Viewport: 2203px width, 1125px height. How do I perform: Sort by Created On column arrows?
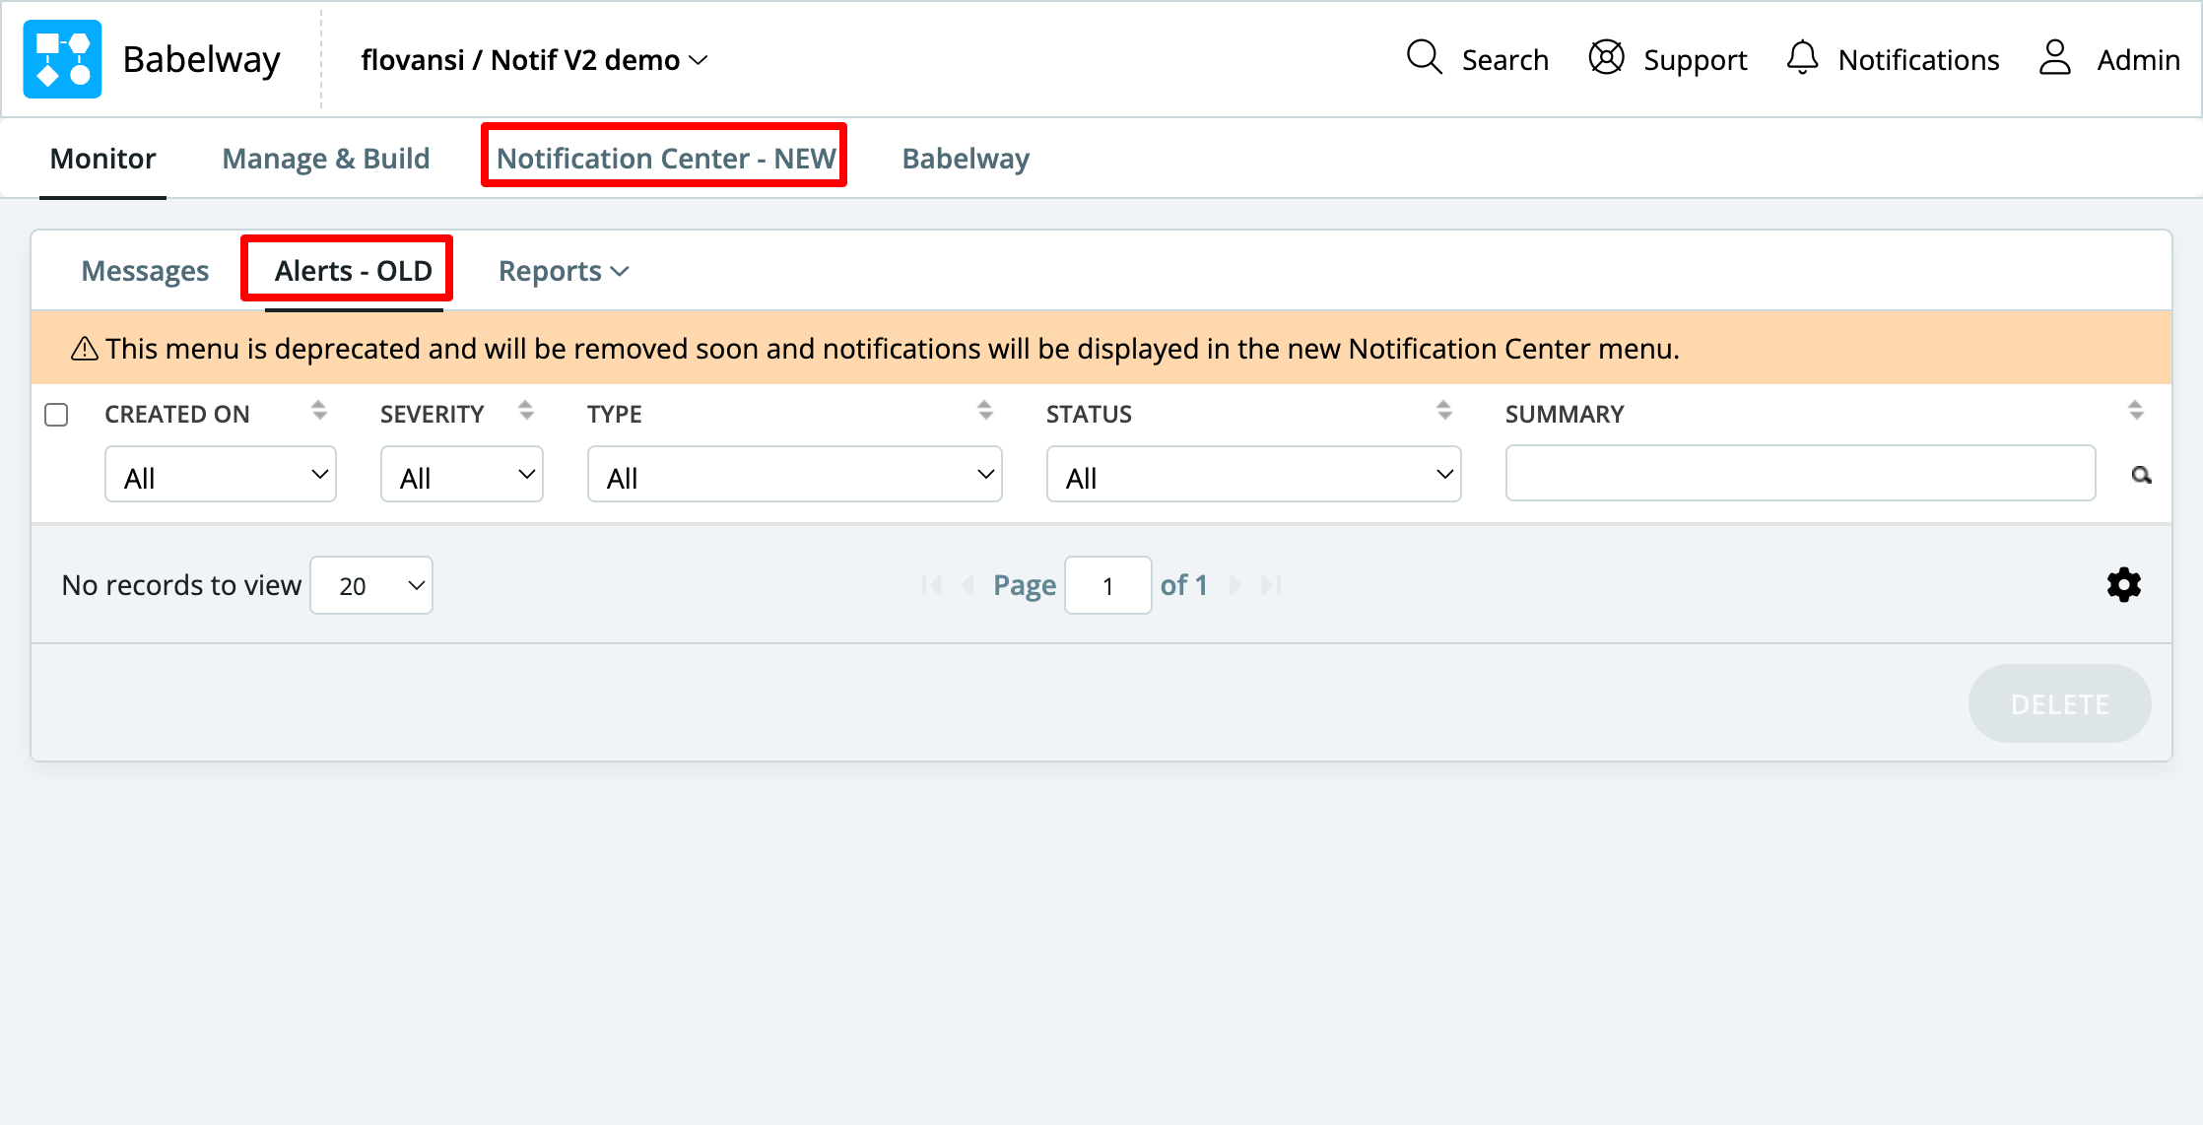tap(318, 411)
